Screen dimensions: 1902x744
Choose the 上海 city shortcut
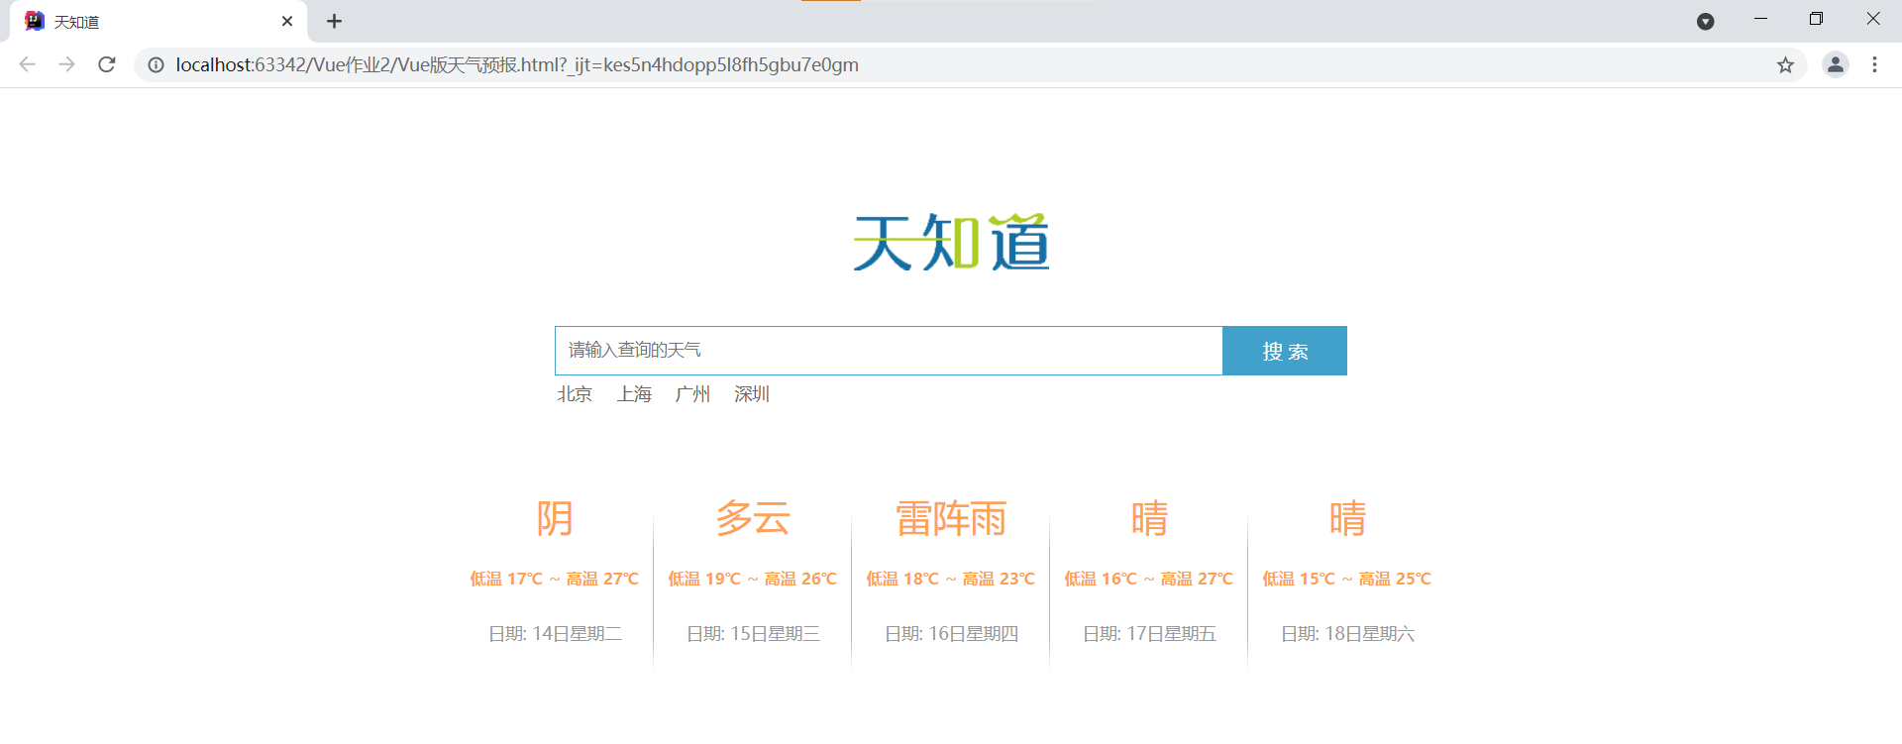pos(634,394)
